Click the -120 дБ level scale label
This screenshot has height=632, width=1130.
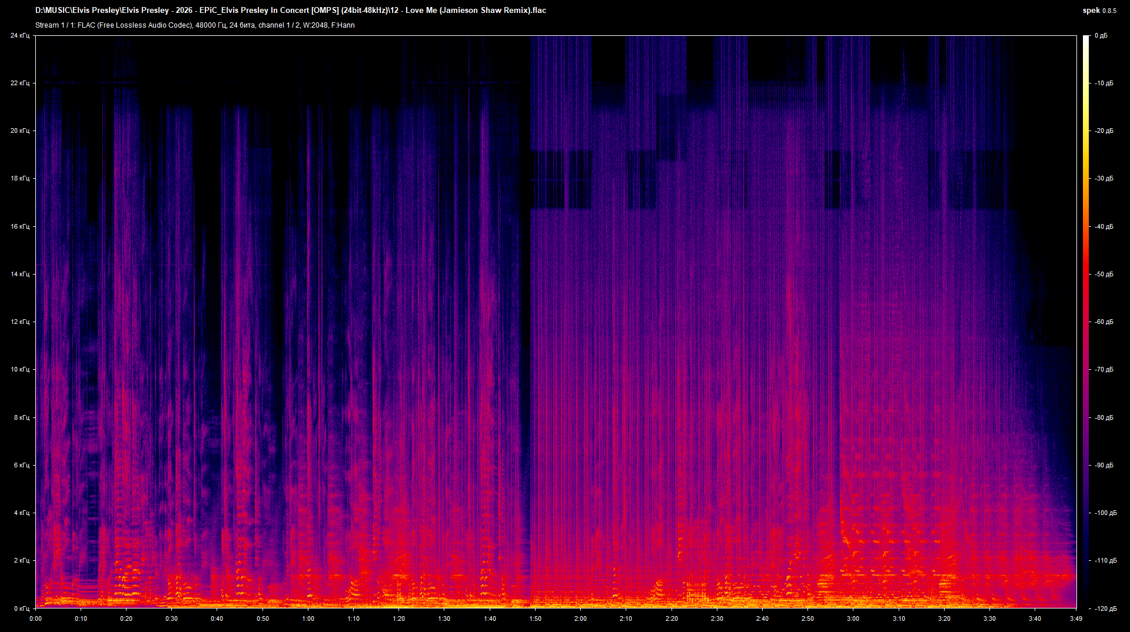[x=1106, y=609]
